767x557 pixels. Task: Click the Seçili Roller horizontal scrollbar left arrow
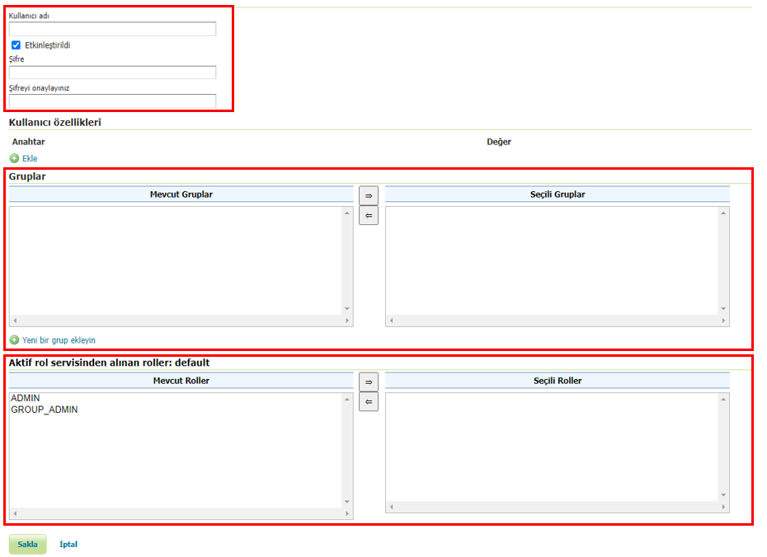(391, 508)
